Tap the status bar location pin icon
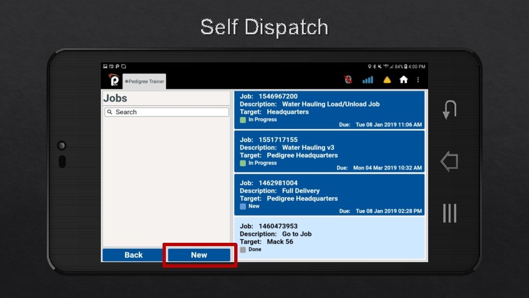 point(369,67)
